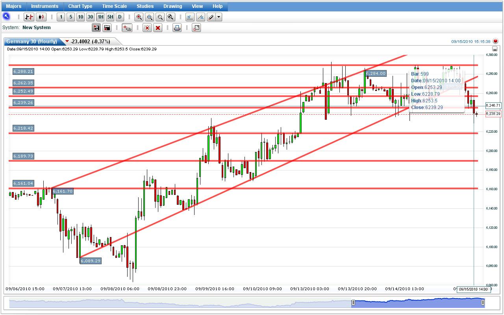Viewport: 504px width, 315px height.
Task: Open the Majors menu
Action: [x=14, y=6]
